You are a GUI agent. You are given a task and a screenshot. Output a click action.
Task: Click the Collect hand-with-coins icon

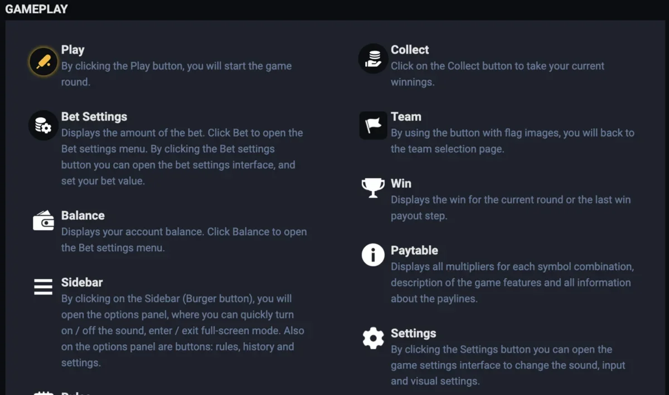tap(372, 57)
